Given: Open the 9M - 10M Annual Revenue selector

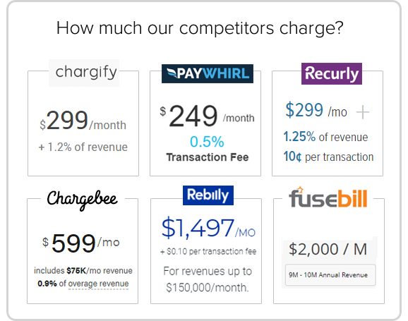Looking at the screenshot, I should point(330,275).
